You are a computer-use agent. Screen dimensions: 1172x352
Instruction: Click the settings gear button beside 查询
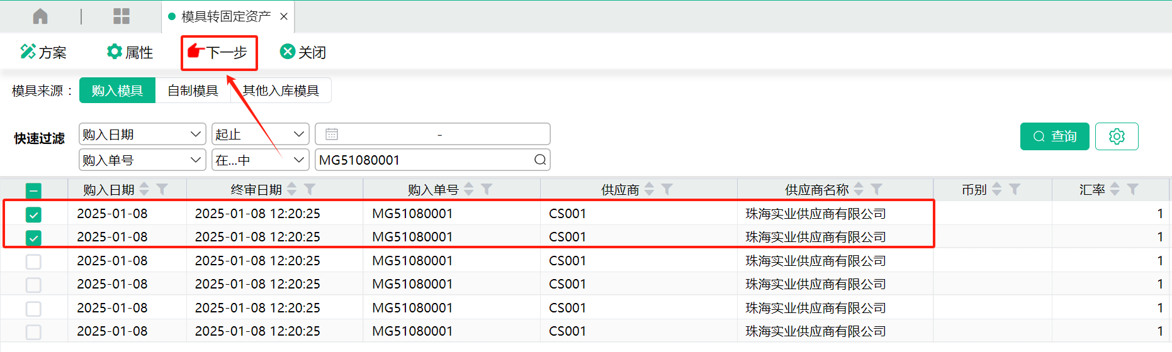[1116, 136]
